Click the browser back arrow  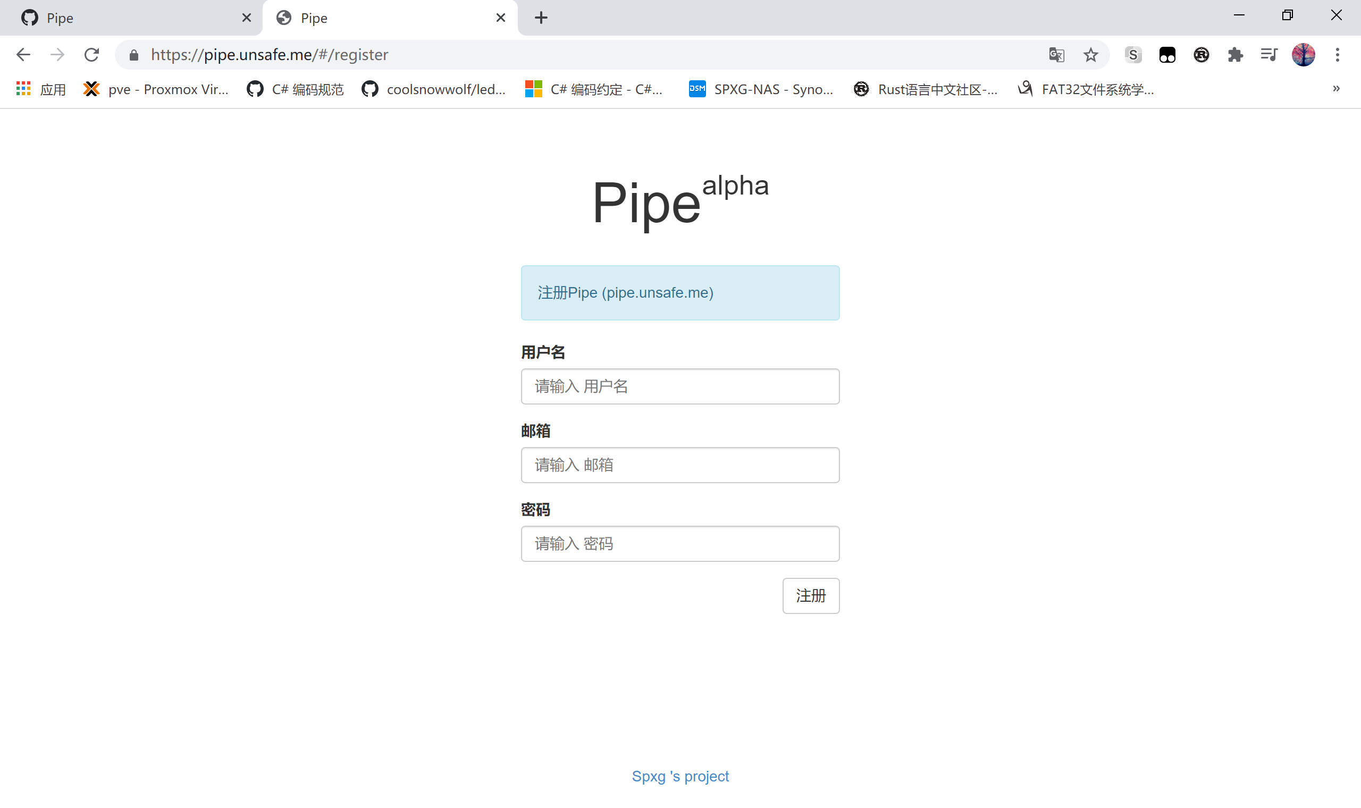point(23,54)
